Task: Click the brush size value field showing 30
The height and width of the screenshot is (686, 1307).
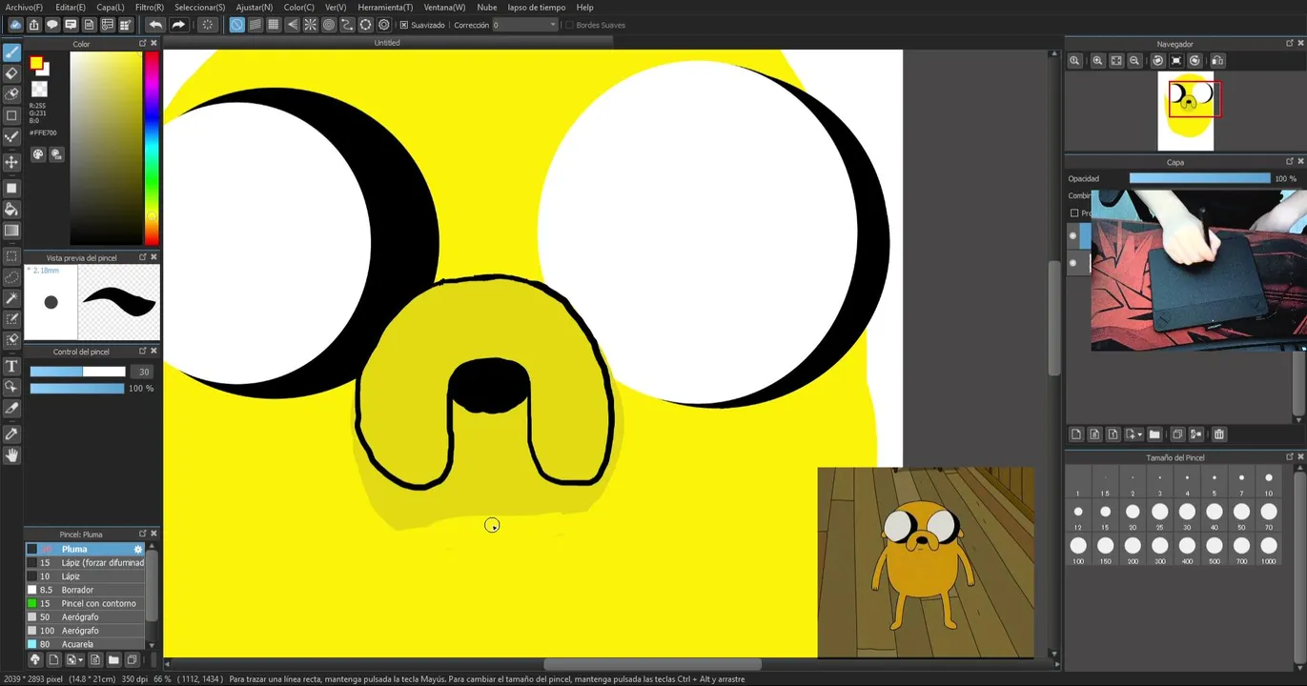Action: click(144, 372)
